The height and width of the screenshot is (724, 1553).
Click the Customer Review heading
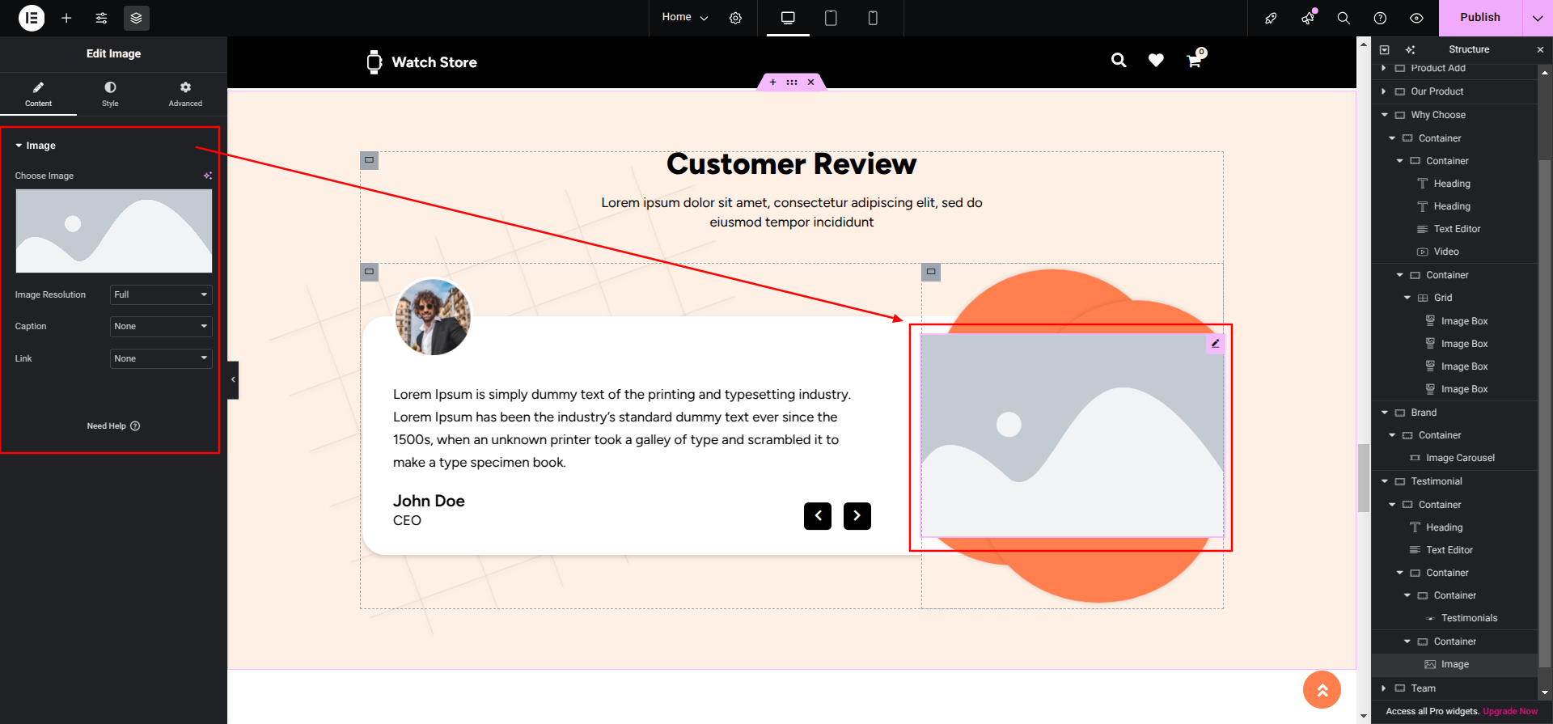click(791, 164)
